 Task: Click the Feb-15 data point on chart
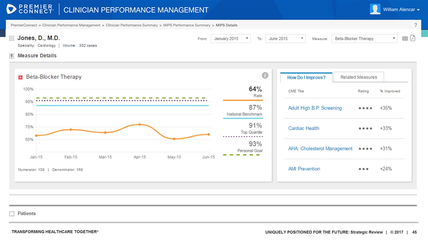click(x=71, y=129)
